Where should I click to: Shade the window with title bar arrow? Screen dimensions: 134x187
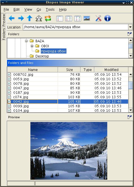[x=124, y=3]
